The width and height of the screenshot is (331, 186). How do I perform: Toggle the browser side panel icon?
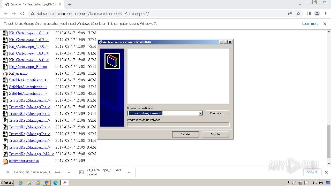309,14
